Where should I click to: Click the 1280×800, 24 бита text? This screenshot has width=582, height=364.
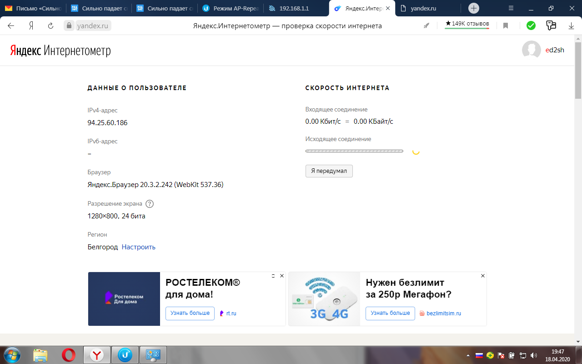(x=116, y=216)
